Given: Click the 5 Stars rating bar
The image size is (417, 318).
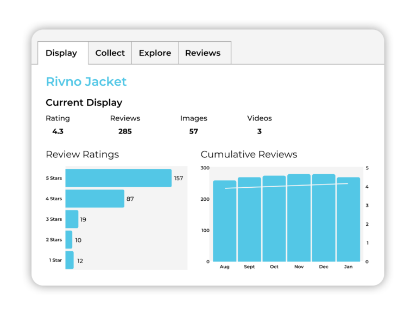Looking at the screenshot, I should tap(118, 178).
